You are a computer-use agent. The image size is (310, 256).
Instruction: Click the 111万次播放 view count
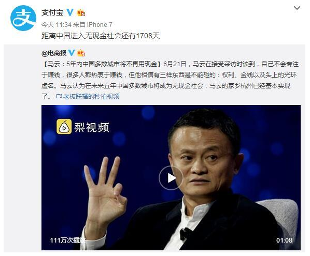(67, 240)
